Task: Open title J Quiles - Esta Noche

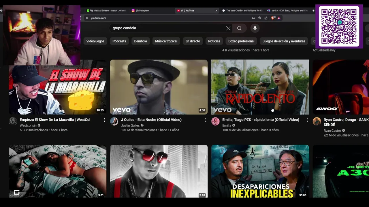Action: [x=151, y=120]
